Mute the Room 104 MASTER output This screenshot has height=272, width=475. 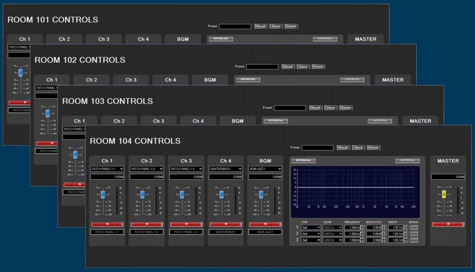448,224
